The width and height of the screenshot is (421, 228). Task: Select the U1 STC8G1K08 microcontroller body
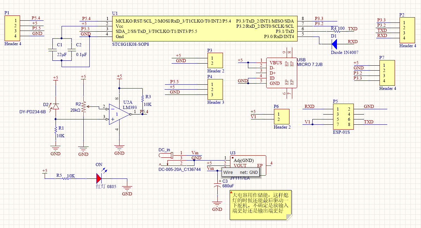point(205,28)
